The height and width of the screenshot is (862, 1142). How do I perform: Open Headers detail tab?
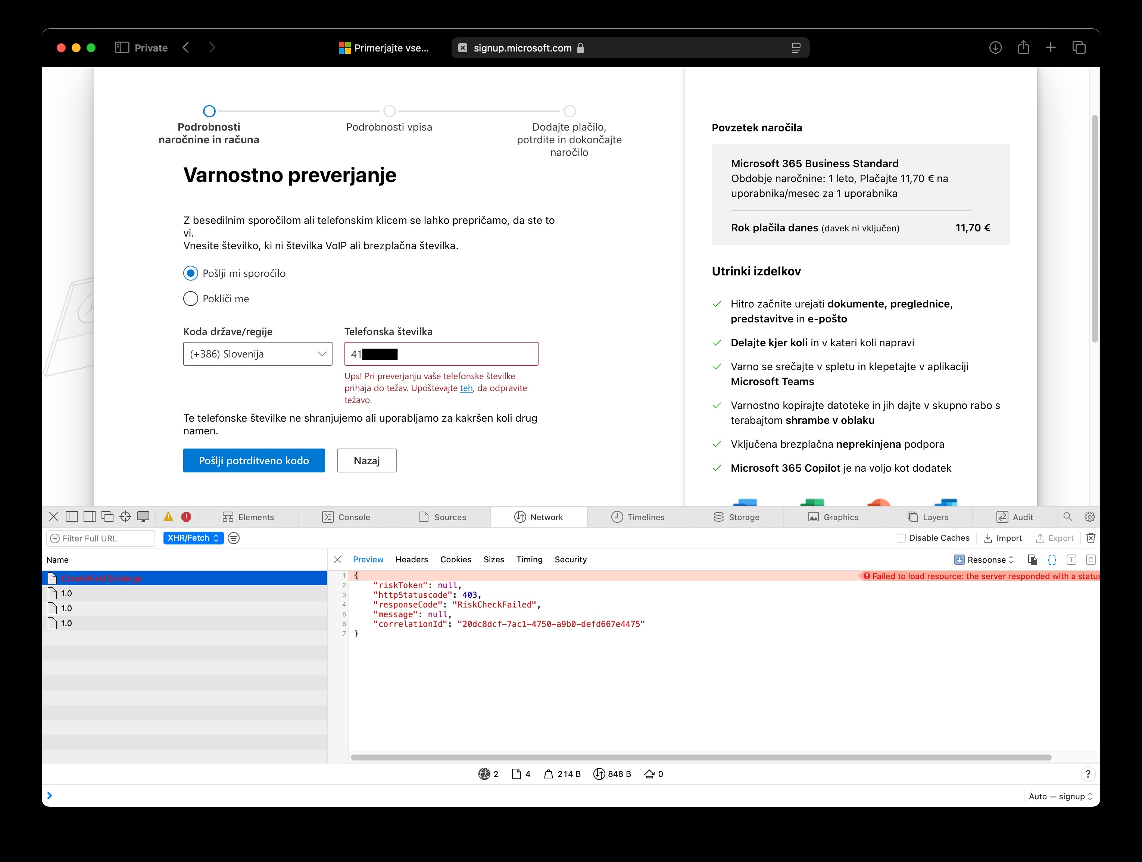(x=412, y=559)
